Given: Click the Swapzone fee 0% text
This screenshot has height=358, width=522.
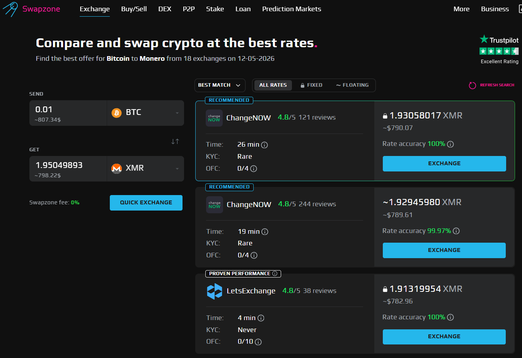Looking at the screenshot, I should point(55,202).
